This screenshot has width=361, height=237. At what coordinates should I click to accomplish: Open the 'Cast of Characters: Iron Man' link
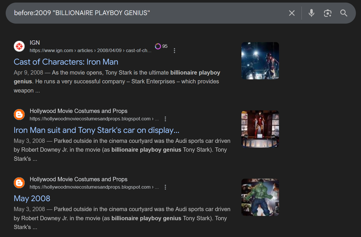click(x=66, y=62)
